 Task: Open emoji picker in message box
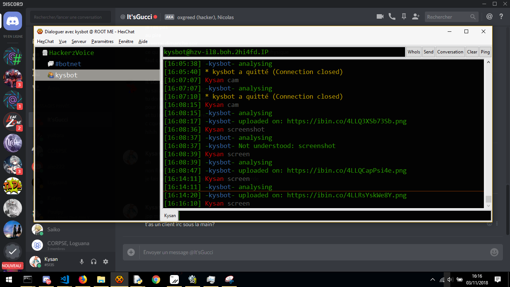coord(494,252)
